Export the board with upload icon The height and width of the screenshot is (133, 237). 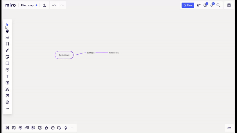tap(44, 5)
